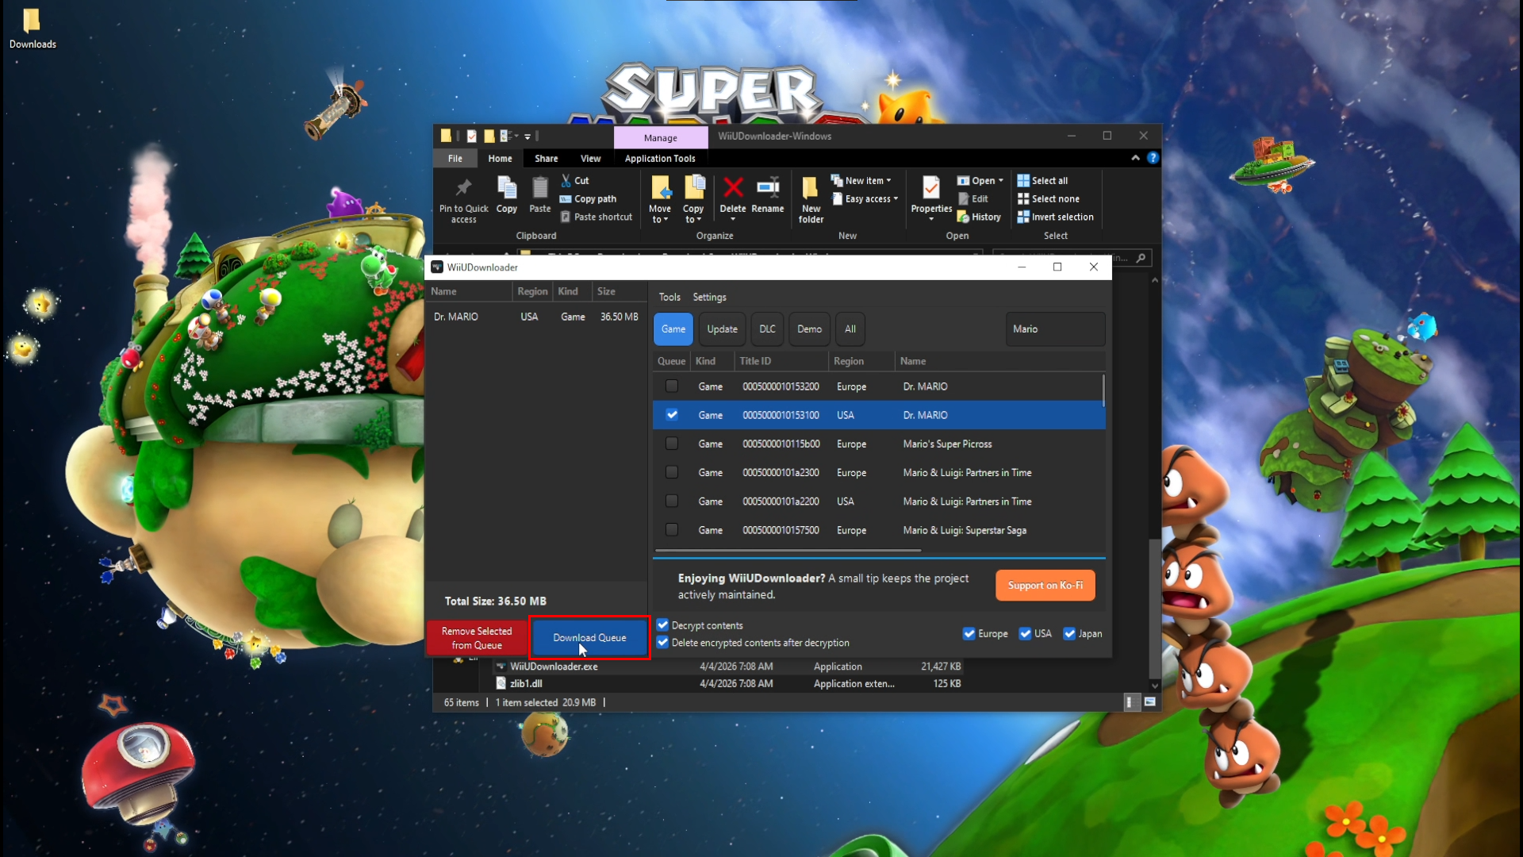Open the View tab in File Explorer

coord(590,158)
